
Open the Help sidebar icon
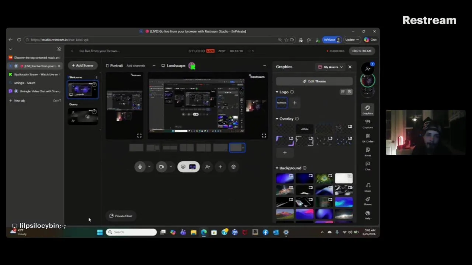(x=368, y=215)
